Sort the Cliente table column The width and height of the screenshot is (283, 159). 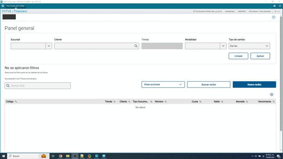(129, 102)
